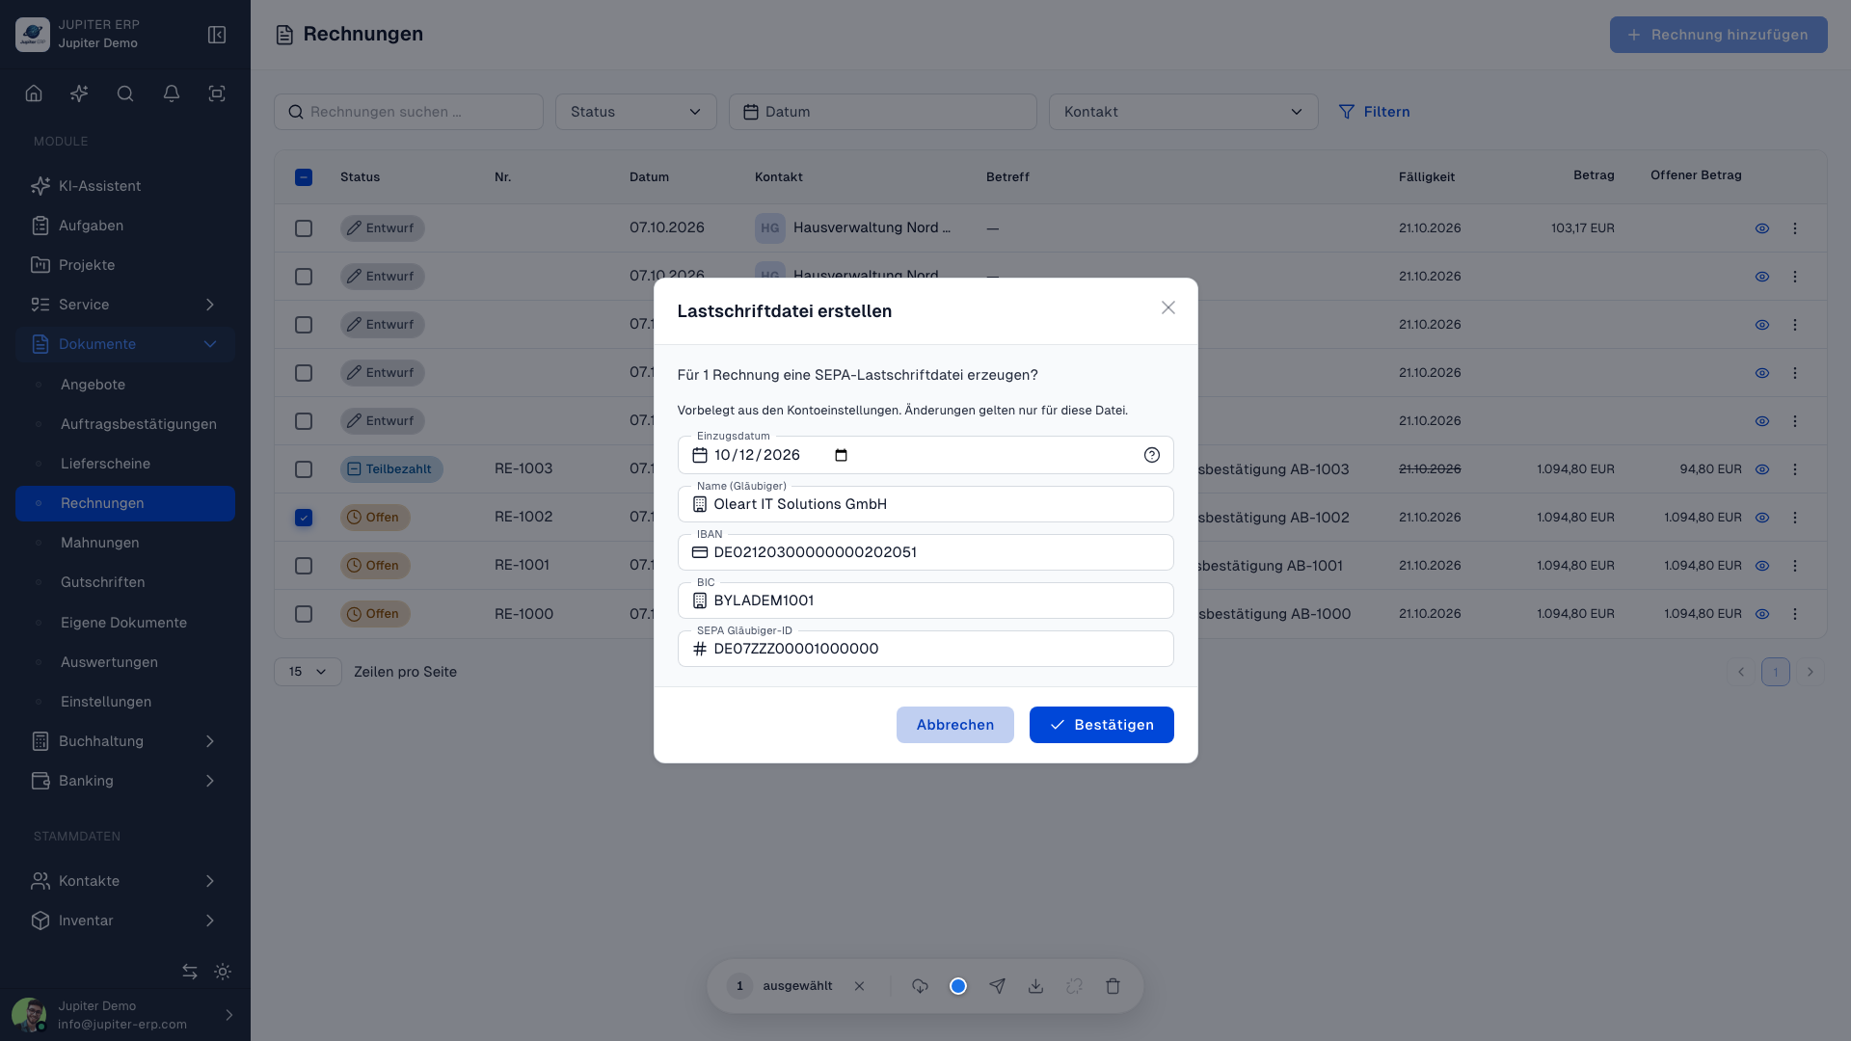Expand the Service module
This screenshot has width=1851, height=1041.
coord(125,305)
